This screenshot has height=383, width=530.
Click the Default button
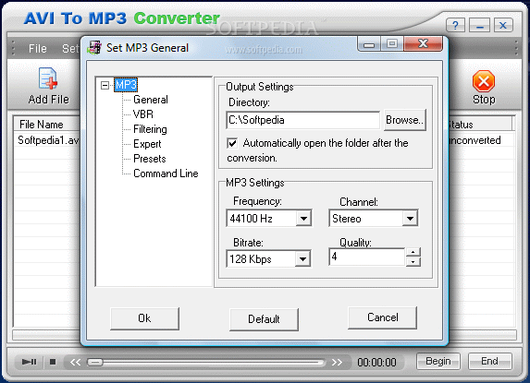point(264,319)
